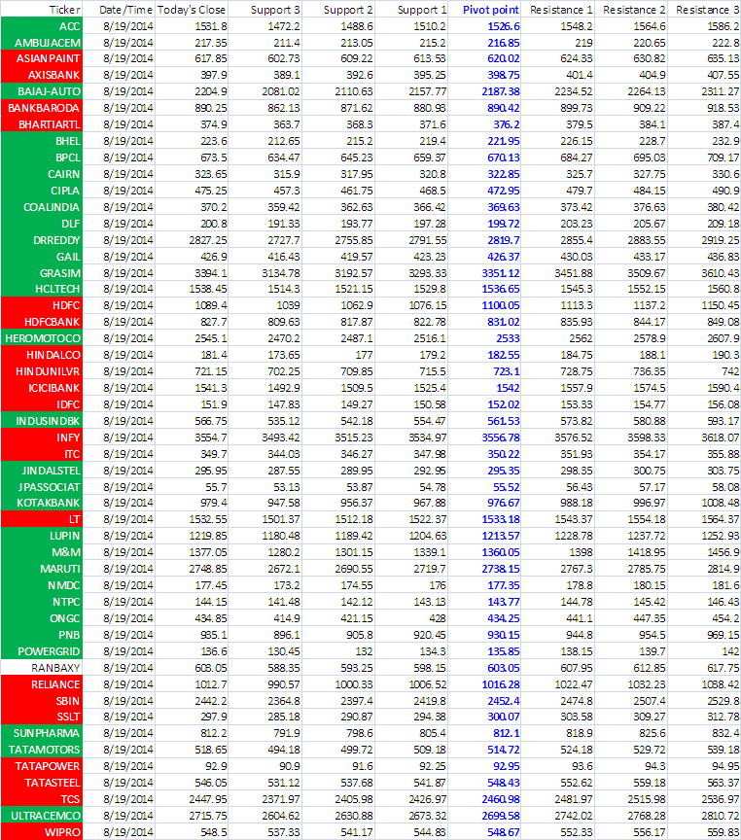The image size is (741, 840).
Task: Select the SSLT ticker cell
Action: (42, 717)
